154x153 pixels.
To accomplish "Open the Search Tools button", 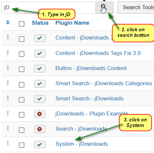I will [x=136, y=8].
